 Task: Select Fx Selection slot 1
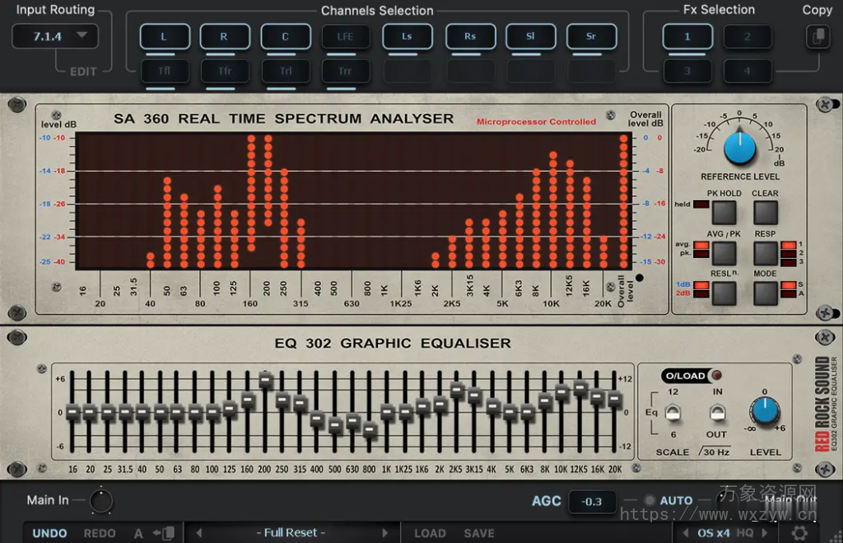tap(687, 36)
